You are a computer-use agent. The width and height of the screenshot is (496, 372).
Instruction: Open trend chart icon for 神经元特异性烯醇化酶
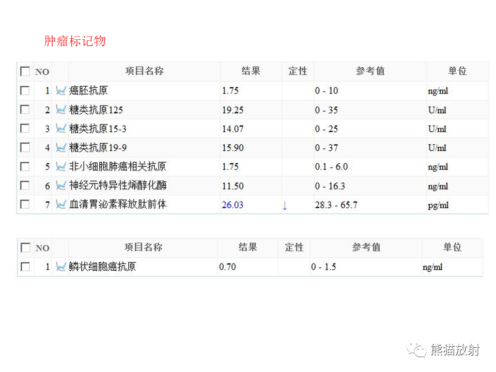(x=60, y=185)
